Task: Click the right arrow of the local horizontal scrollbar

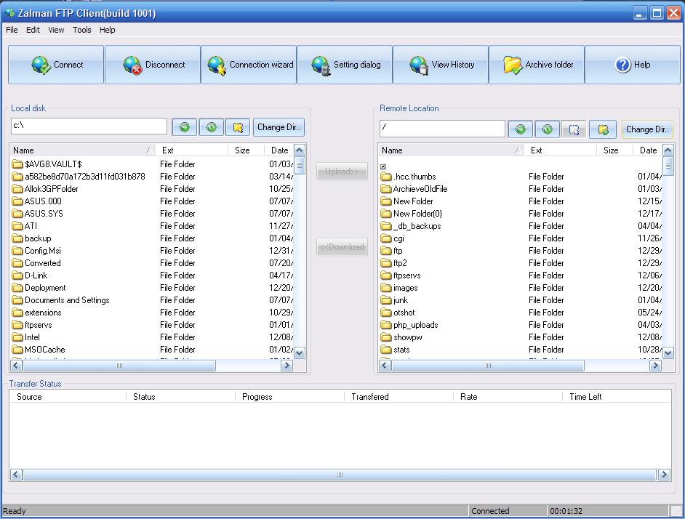Action: pos(287,366)
